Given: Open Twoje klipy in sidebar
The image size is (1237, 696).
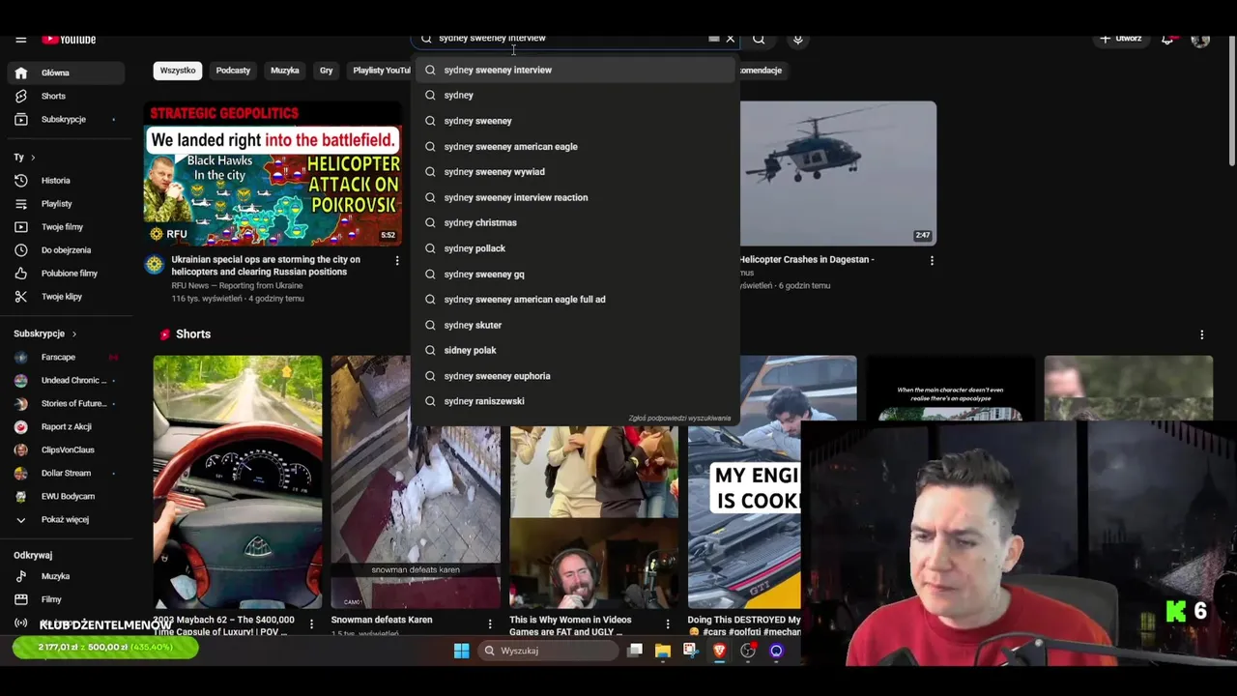Looking at the screenshot, I should coord(66,296).
